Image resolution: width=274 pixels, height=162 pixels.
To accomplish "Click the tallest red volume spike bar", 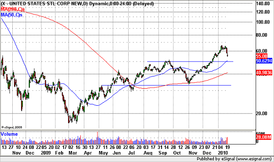I will pyautogui.click(x=97, y=138).
